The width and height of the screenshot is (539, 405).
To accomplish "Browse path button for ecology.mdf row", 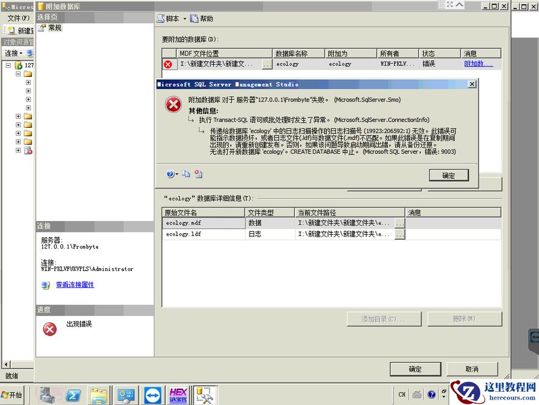I will [400, 223].
